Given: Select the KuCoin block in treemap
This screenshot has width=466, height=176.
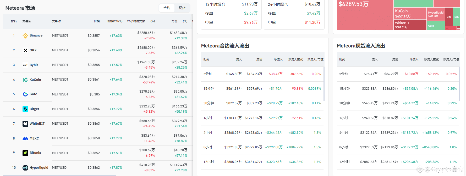Looking at the screenshot, I should (x=410, y=13).
